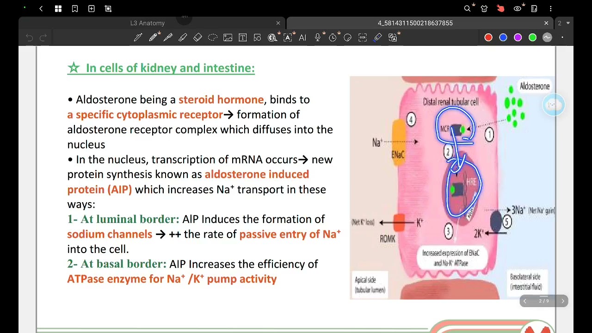This screenshot has width=592, height=333.
Task: Click the '2- At basal border:' label
Action: pos(117,264)
